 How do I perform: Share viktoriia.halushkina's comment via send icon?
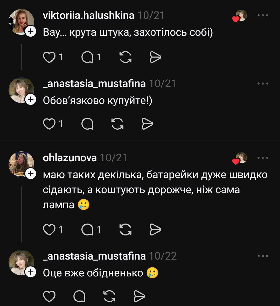(155, 57)
